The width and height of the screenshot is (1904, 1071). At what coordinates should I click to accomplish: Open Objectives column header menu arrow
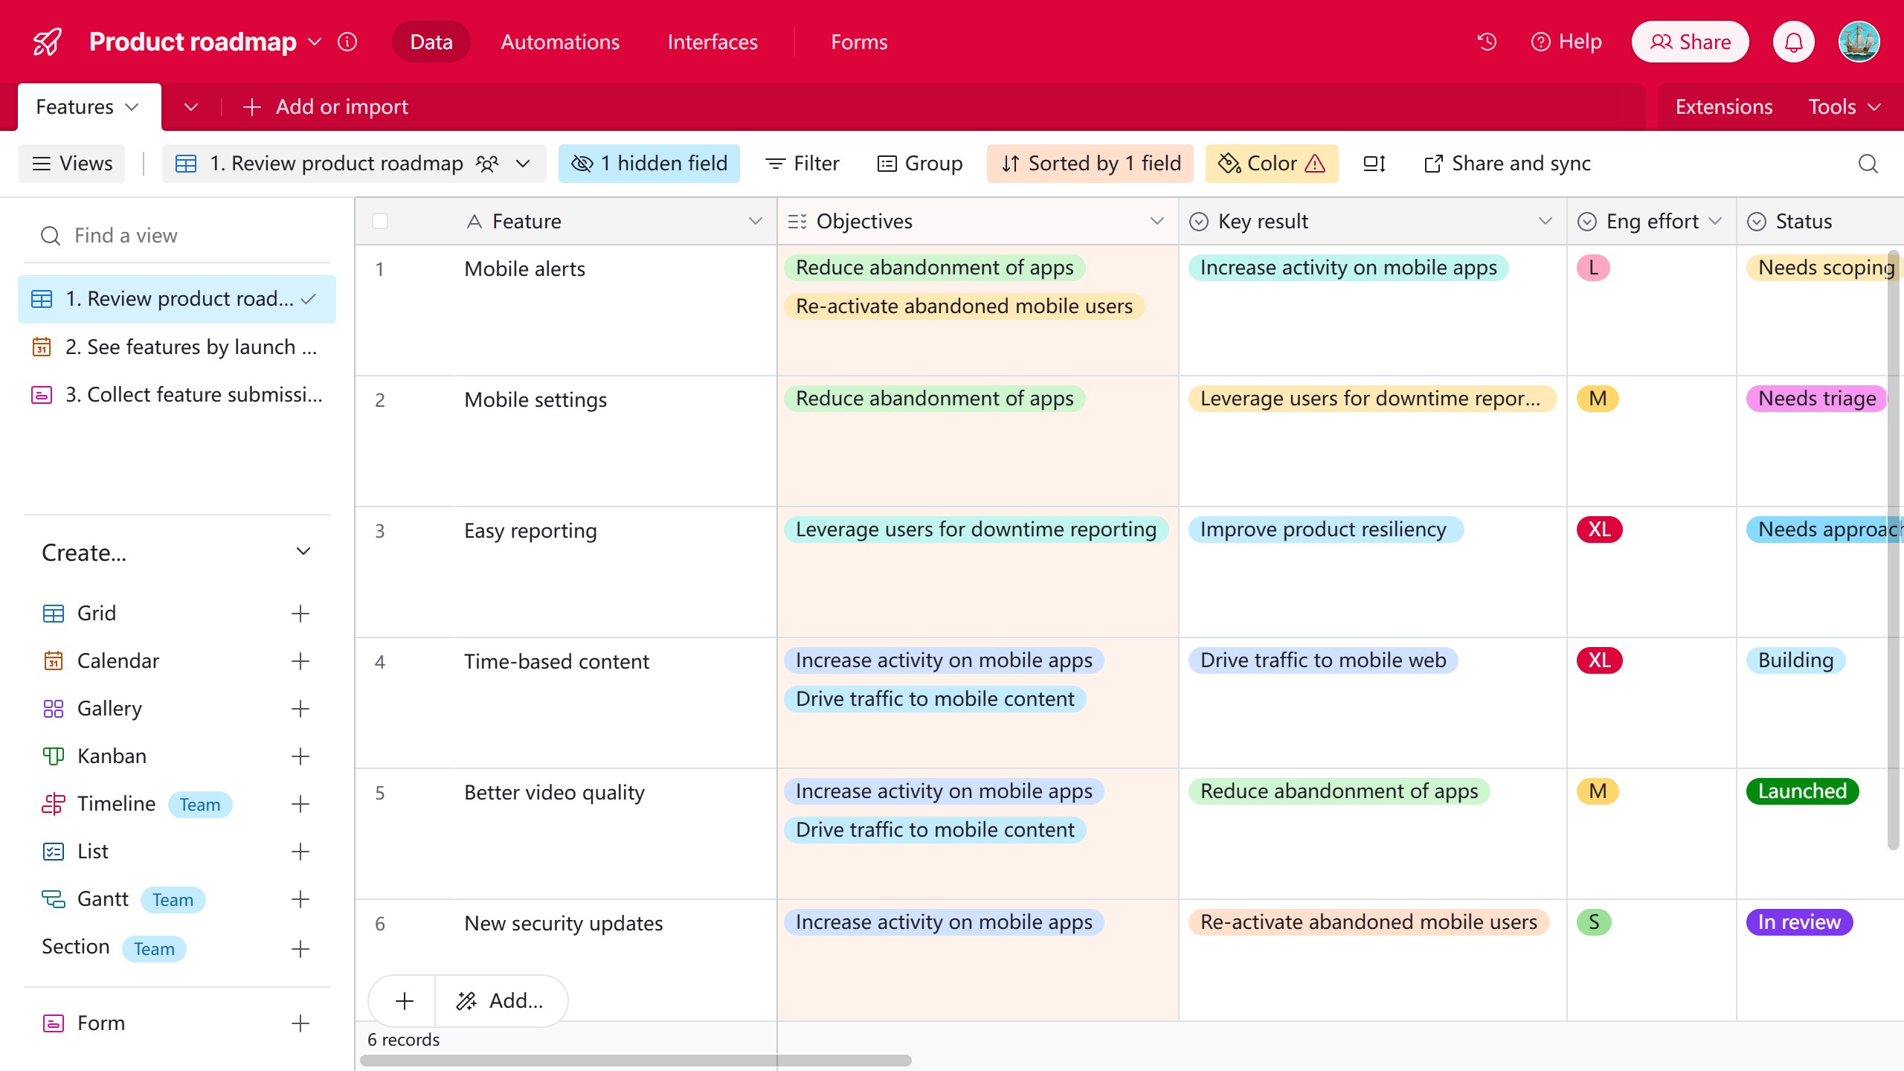point(1157,222)
